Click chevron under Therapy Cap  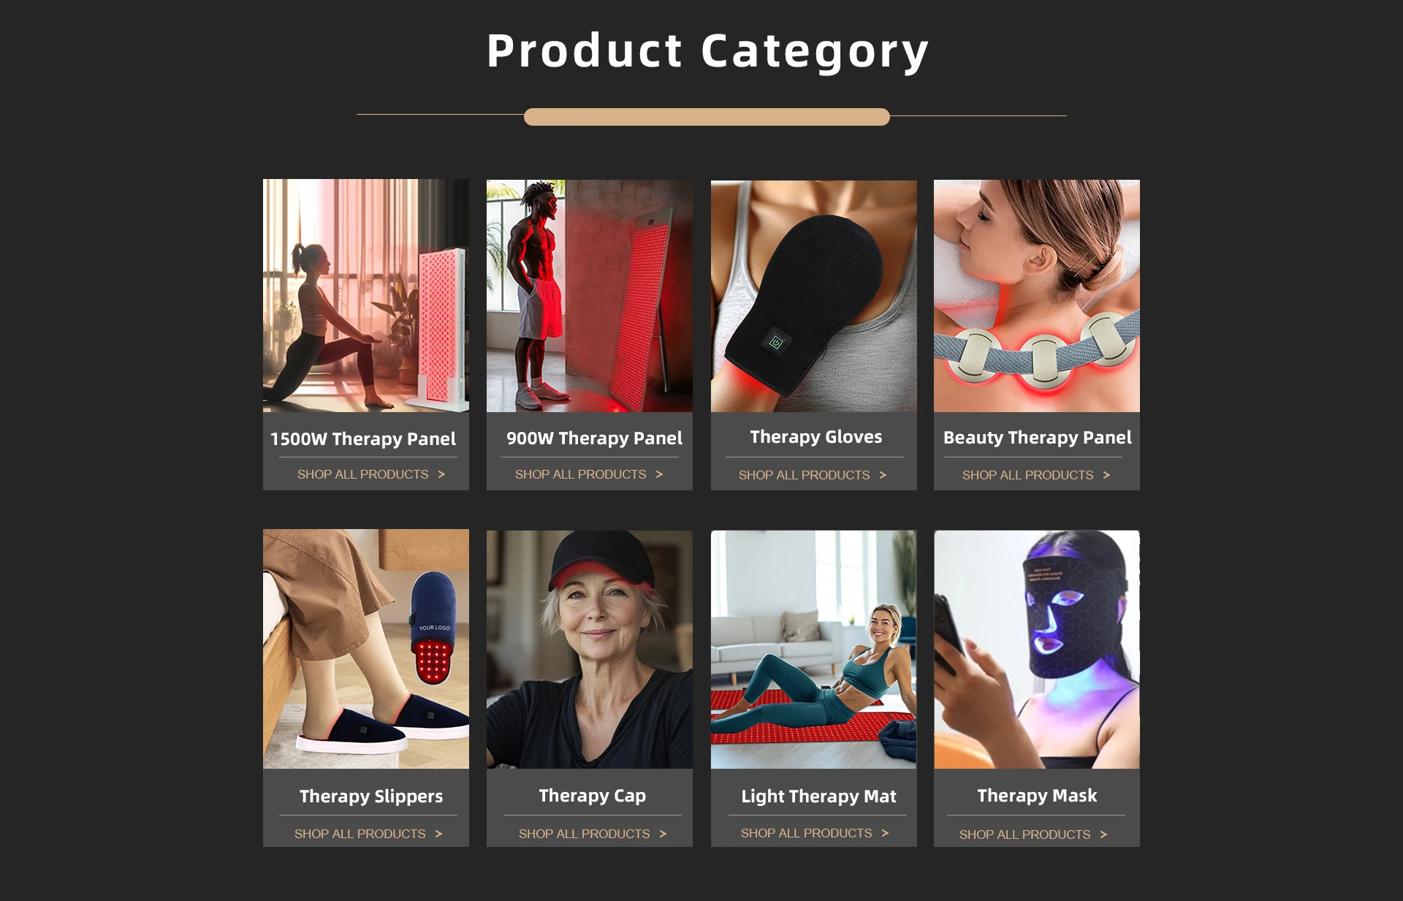[x=663, y=834]
